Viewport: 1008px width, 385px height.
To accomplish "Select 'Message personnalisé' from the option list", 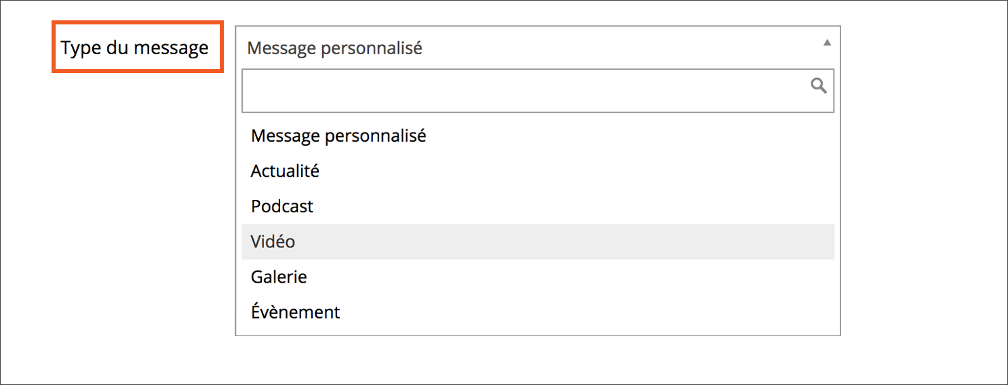I will point(537,136).
